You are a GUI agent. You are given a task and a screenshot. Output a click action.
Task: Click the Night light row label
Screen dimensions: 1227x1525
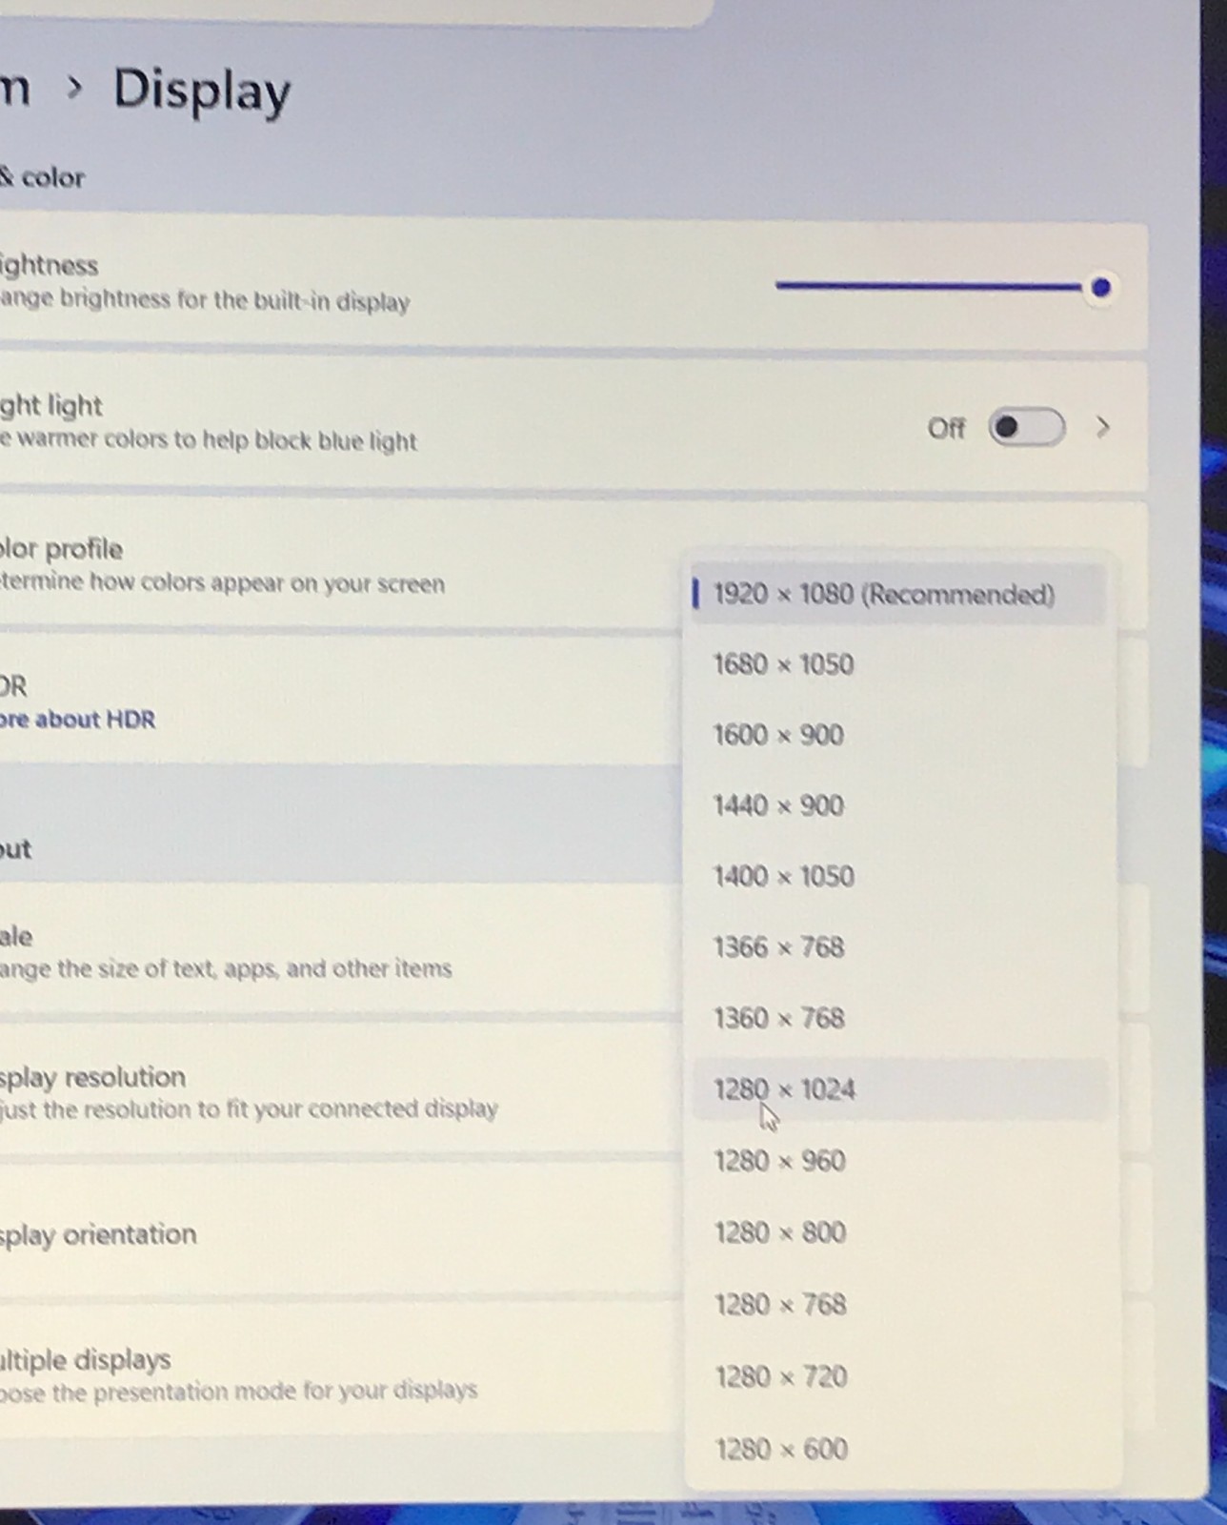click(x=50, y=406)
